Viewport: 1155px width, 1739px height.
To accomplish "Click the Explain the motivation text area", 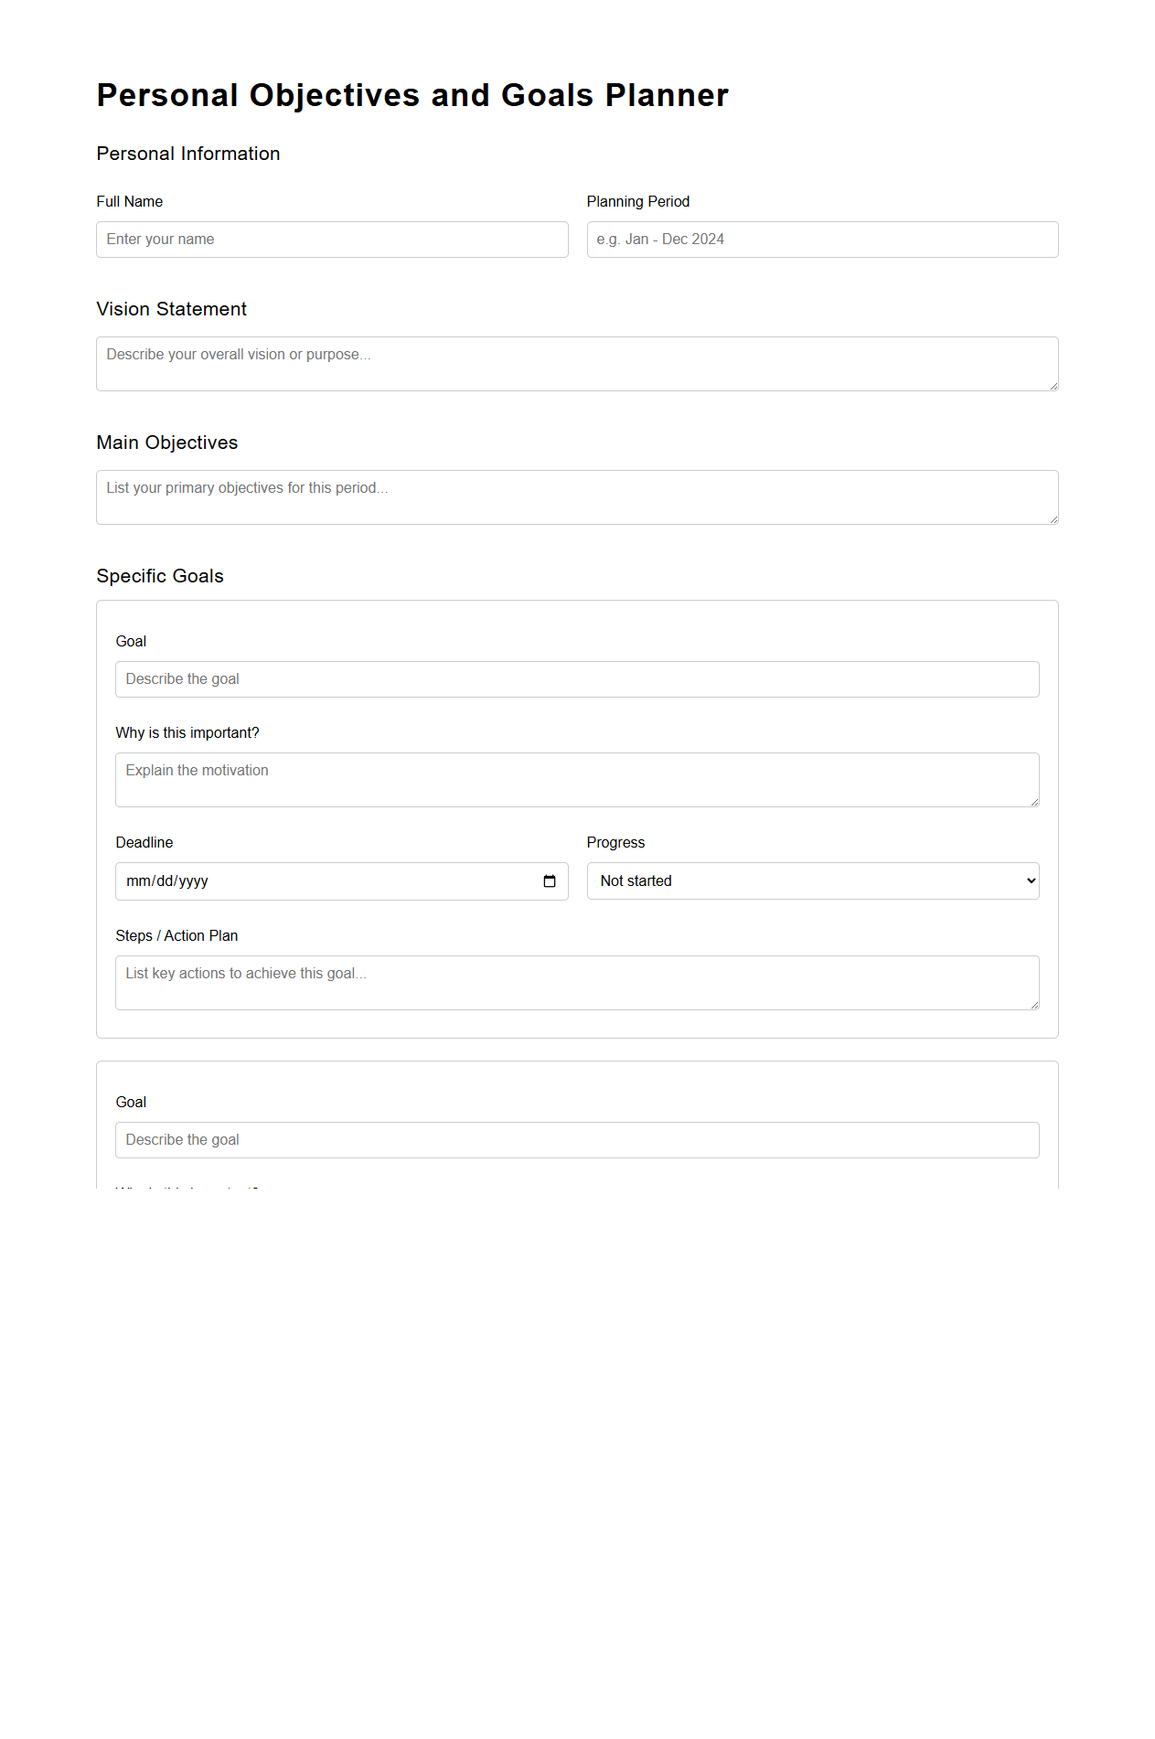I will pyautogui.click(x=576, y=778).
